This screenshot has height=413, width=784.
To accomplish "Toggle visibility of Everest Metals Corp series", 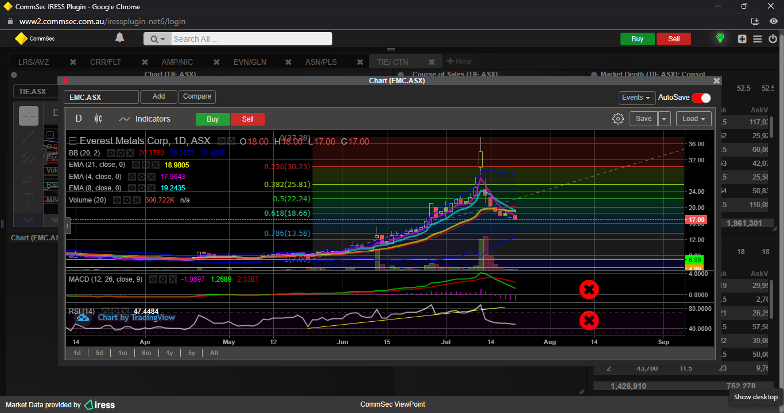I will coord(222,141).
